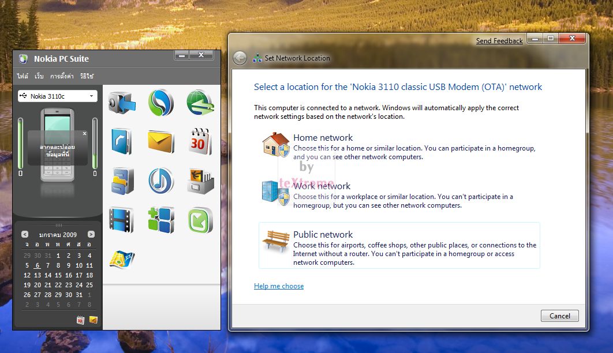Click the house icon for Home network
The image size is (613, 353).
click(x=276, y=144)
